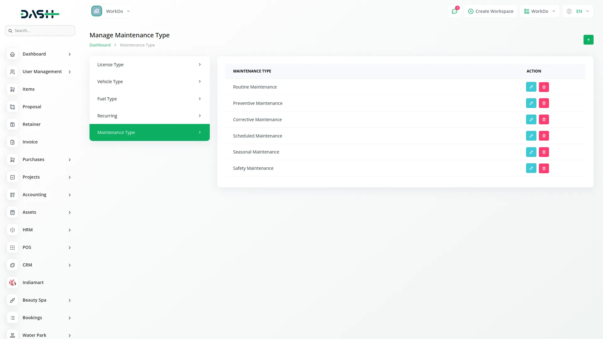Click the Indiamart sidebar icon
The width and height of the screenshot is (603, 339).
(13, 282)
